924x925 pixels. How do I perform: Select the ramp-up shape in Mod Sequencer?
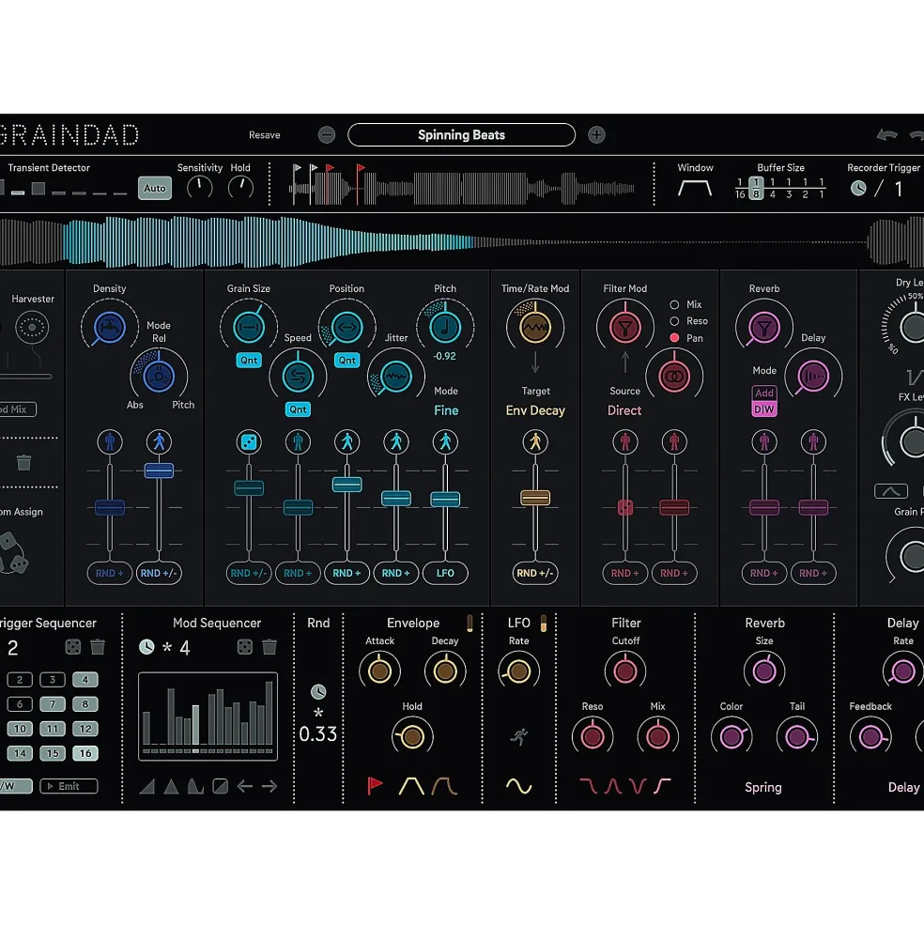146,786
